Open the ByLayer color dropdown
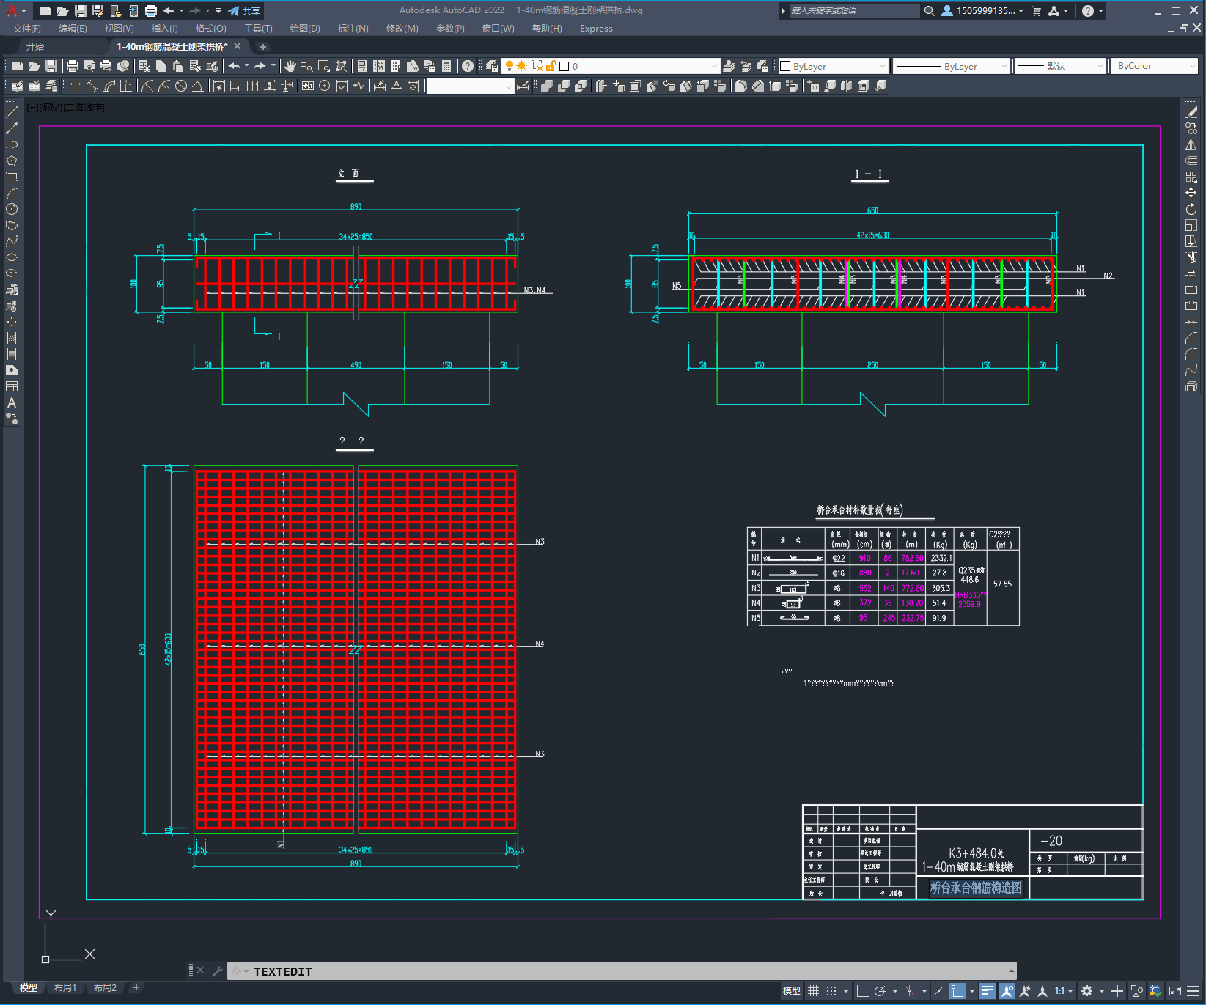 click(x=833, y=66)
